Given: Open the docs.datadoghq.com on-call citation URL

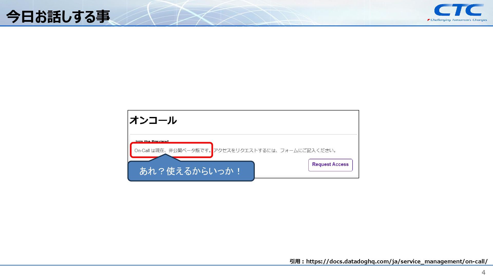Looking at the screenshot, I should coord(397,261).
